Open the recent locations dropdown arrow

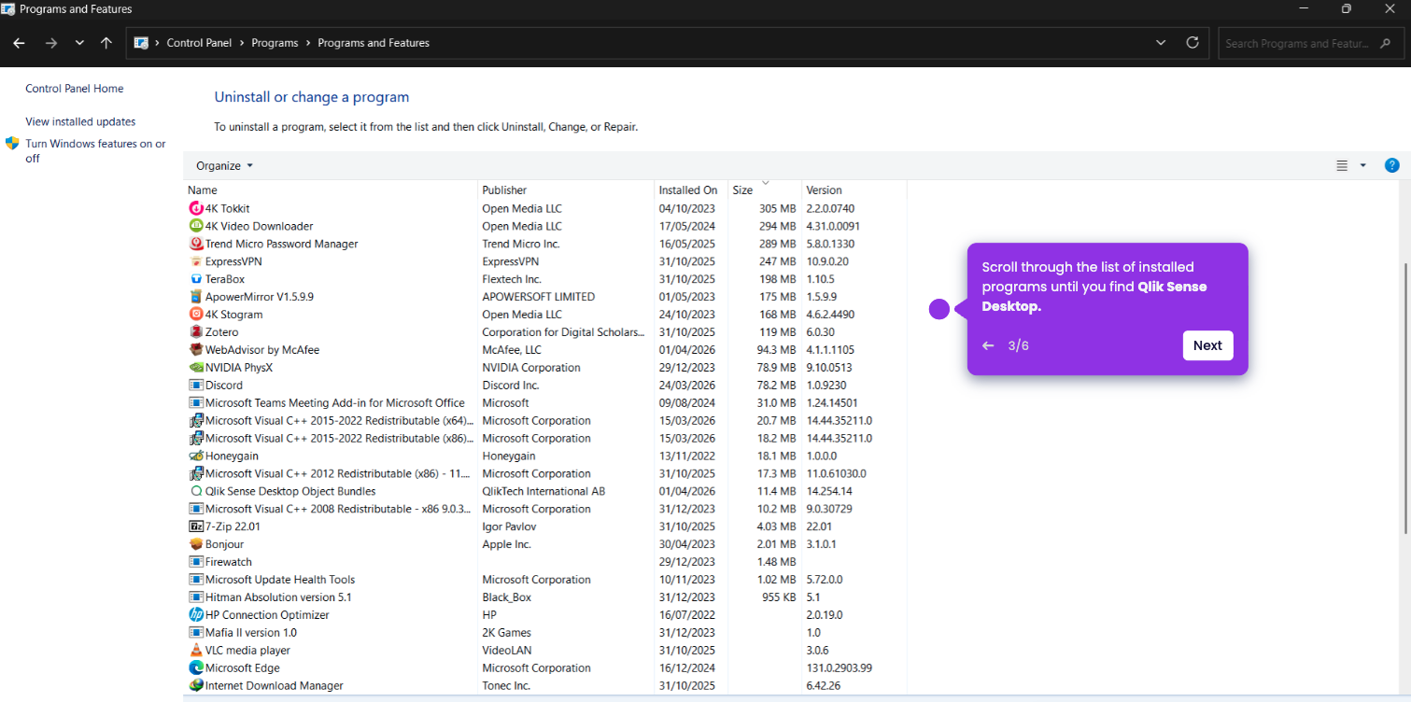[x=79, y=43]
